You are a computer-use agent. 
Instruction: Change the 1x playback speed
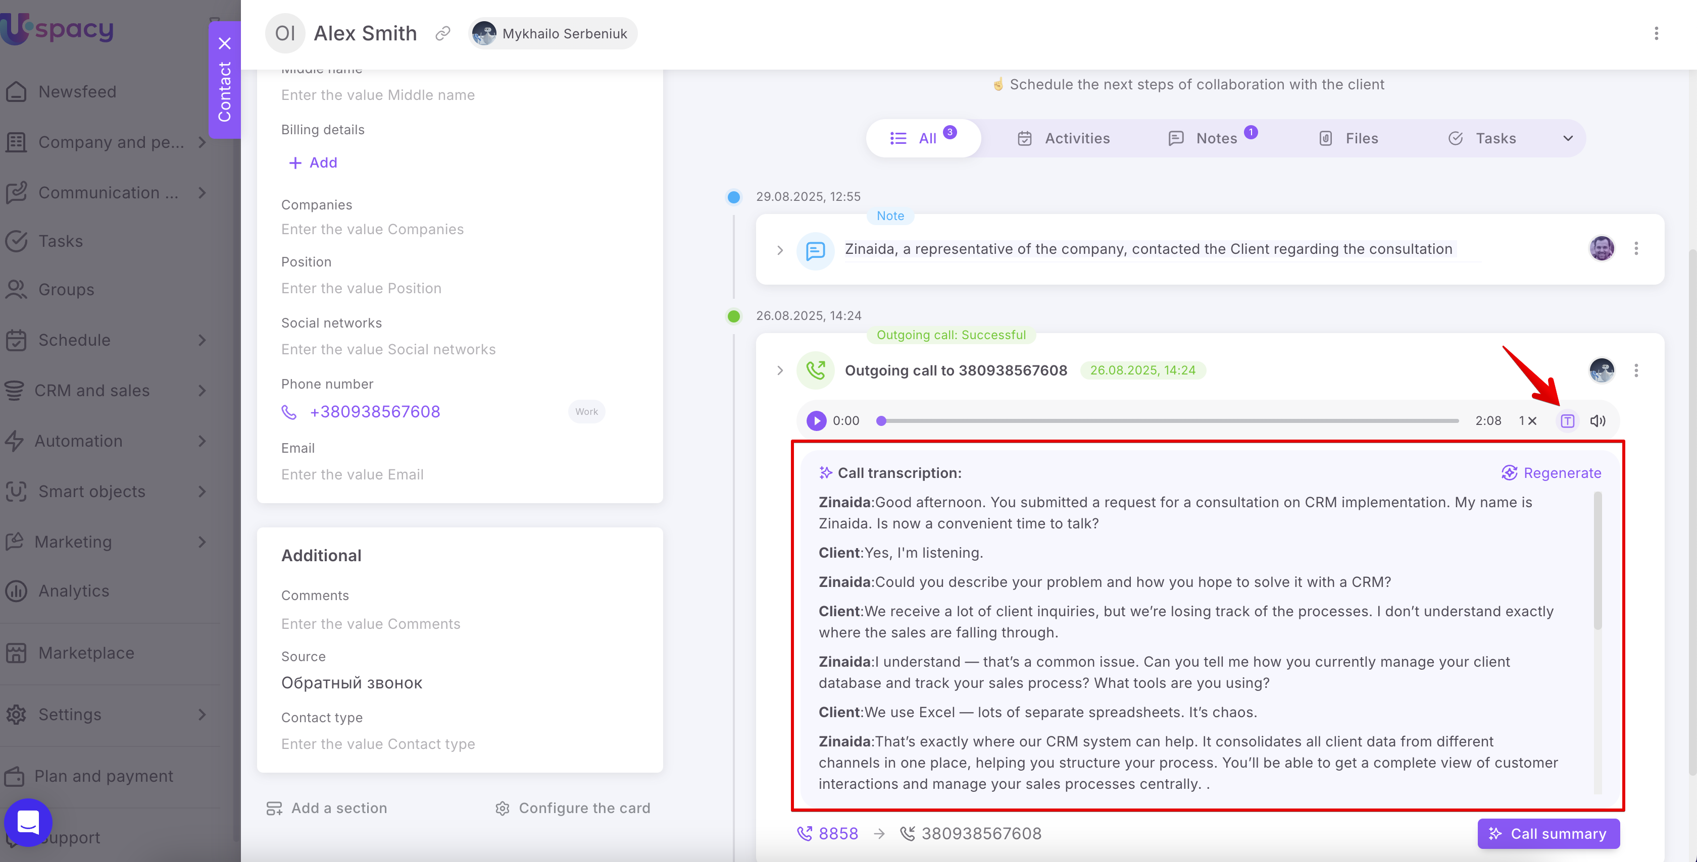(1527, 421)
